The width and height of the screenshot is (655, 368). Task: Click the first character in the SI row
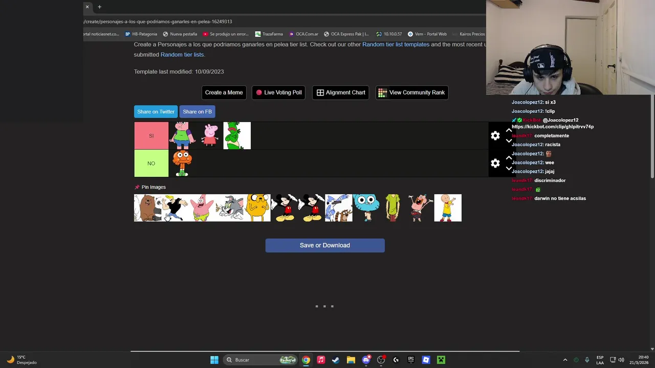coord(182,135)
